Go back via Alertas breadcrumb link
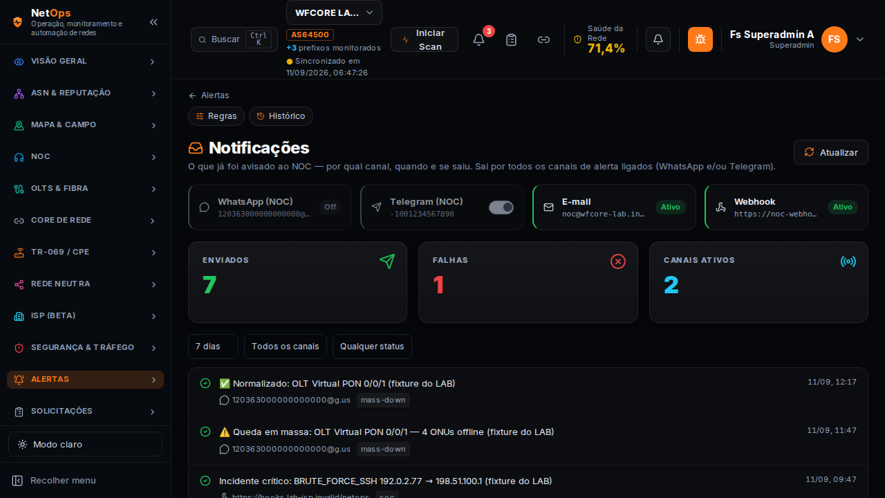The image size is (885, 498). (x=209, y=95)
